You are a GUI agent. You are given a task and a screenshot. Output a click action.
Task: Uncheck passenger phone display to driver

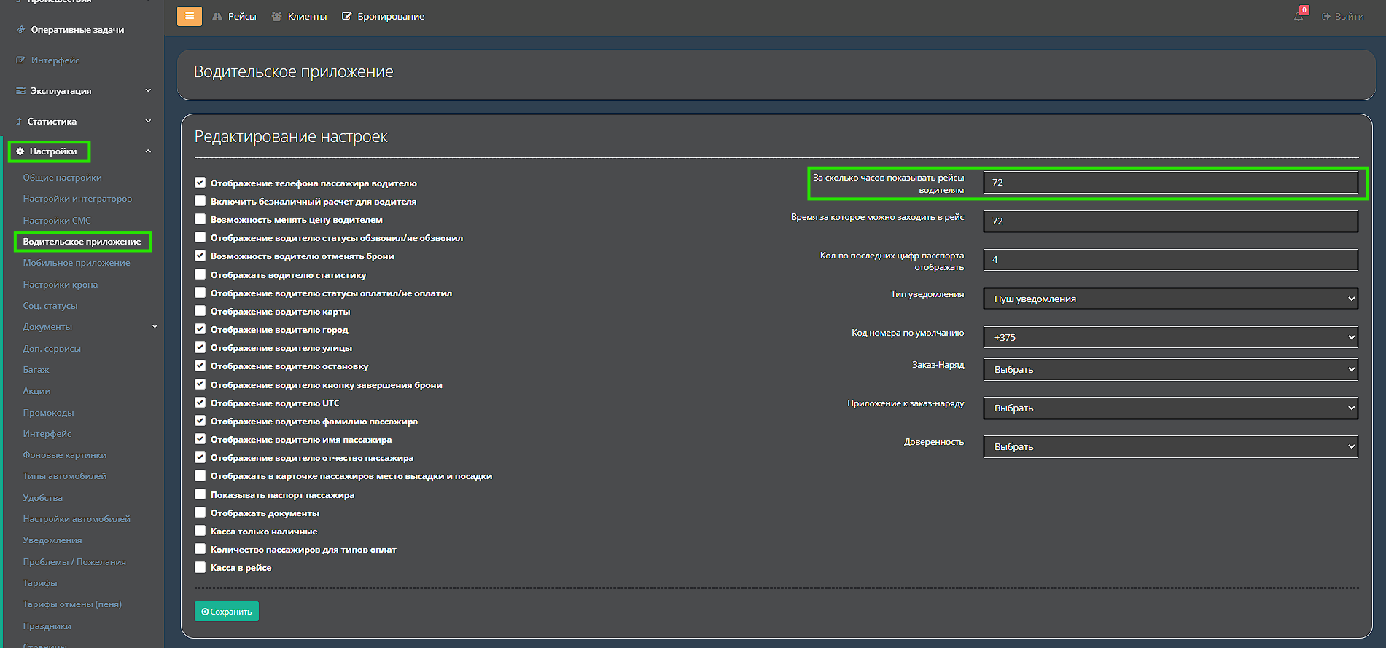pyautogui.click(x=200, y=183)
